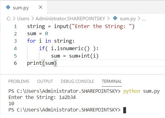Open the DEBUG CONSOLE panel tab

77,81
